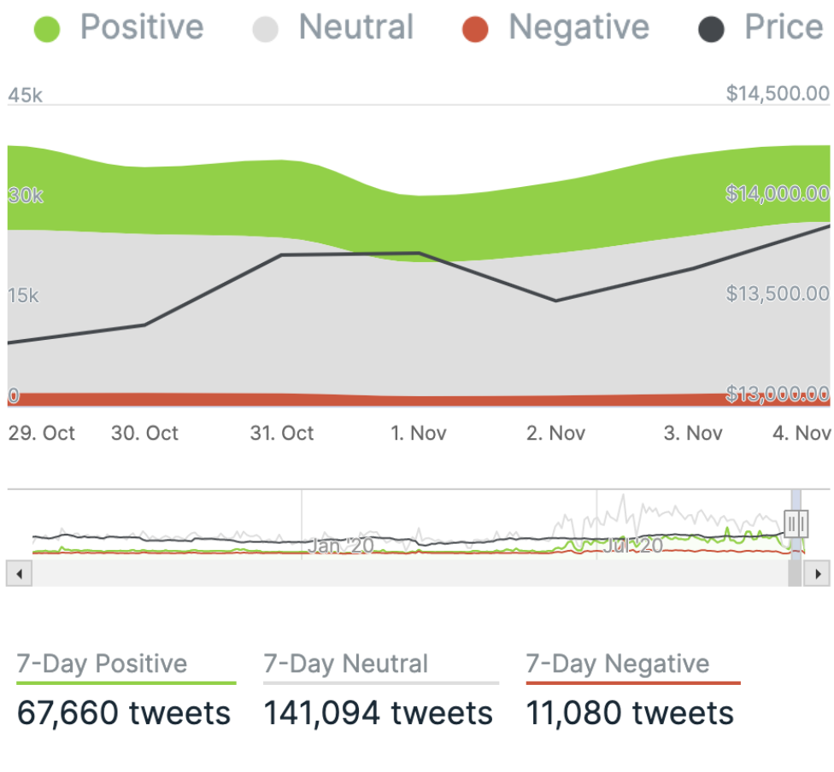The height and width of the screenshot is (772, 834).
Task: Click the 141,094 tweets value
Action: 378,713
